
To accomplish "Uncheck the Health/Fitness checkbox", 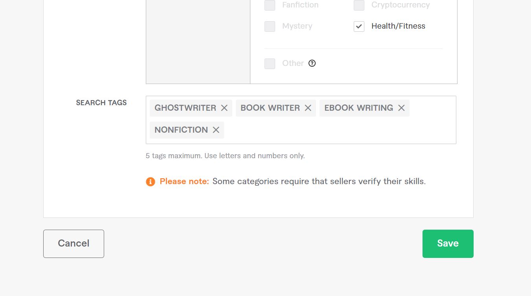I will coord(359,26).
